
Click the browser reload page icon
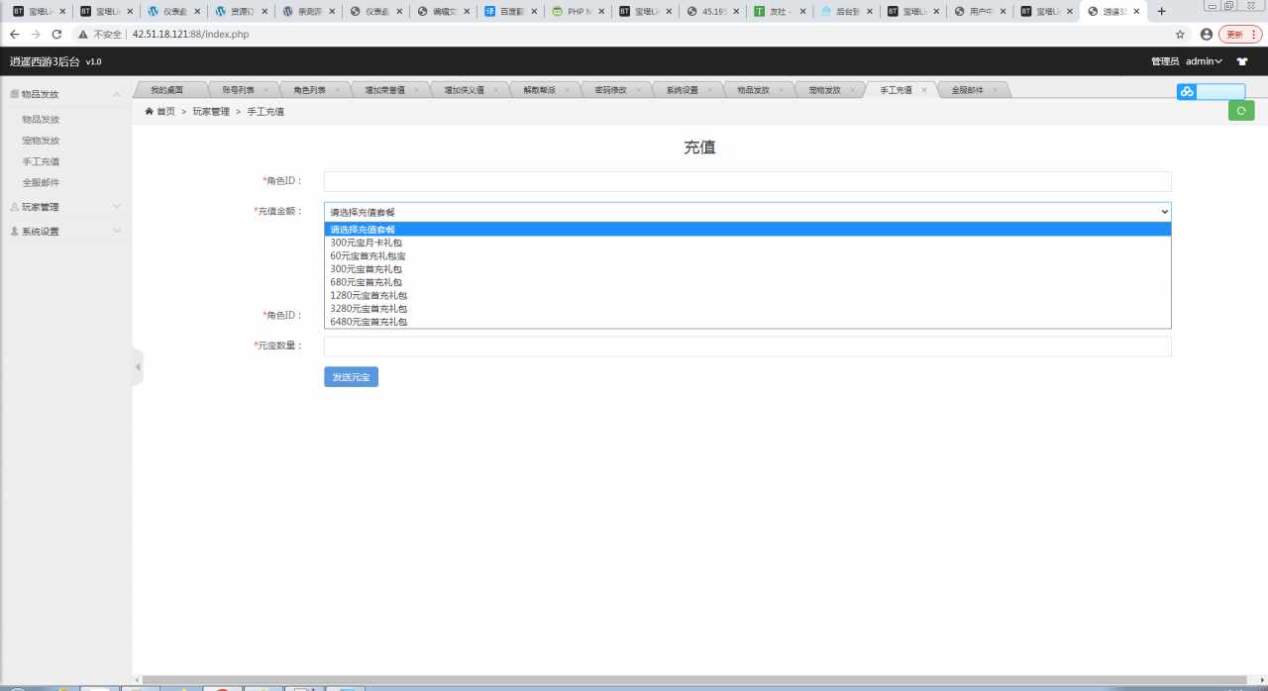[56, 34]
